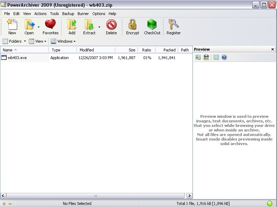This screenshot has width=277, height=207.
Task: Click the 12/26/2007 3:03 PM date cell
Action: (x=96, y=58)
